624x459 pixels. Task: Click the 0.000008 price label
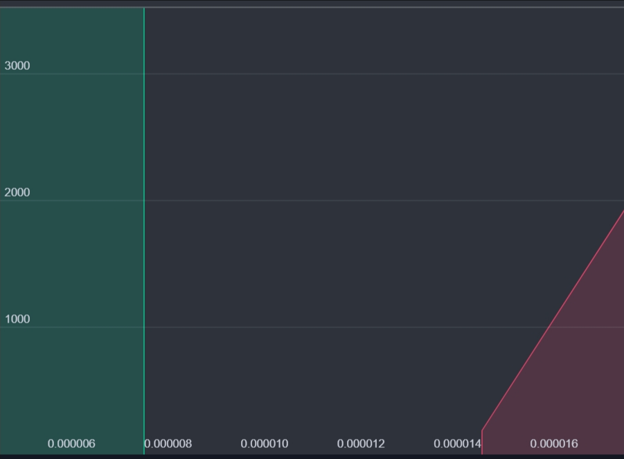pos(168,444)
